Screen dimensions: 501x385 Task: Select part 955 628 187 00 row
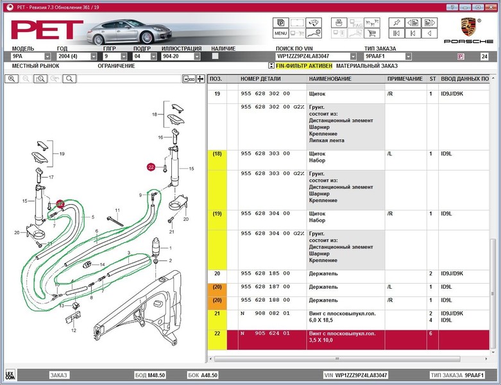tap(348, 290)
